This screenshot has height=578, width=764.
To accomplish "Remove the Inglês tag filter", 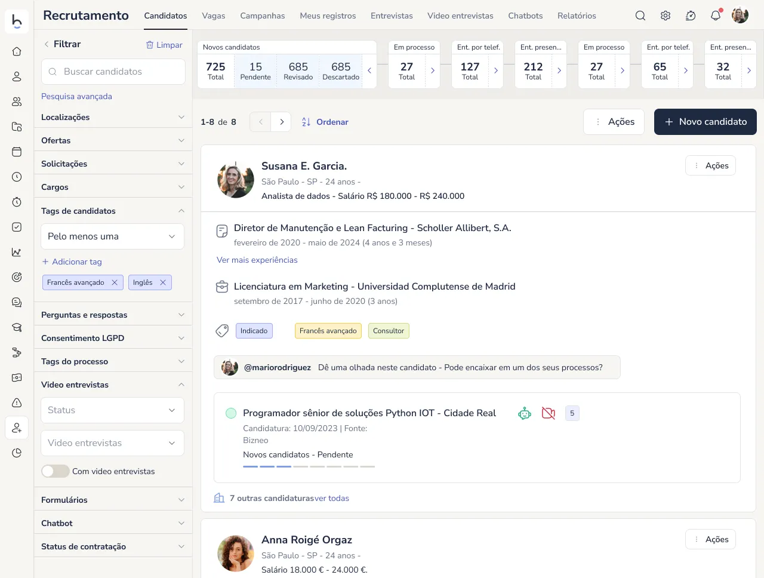I will (x=163, y=282).
